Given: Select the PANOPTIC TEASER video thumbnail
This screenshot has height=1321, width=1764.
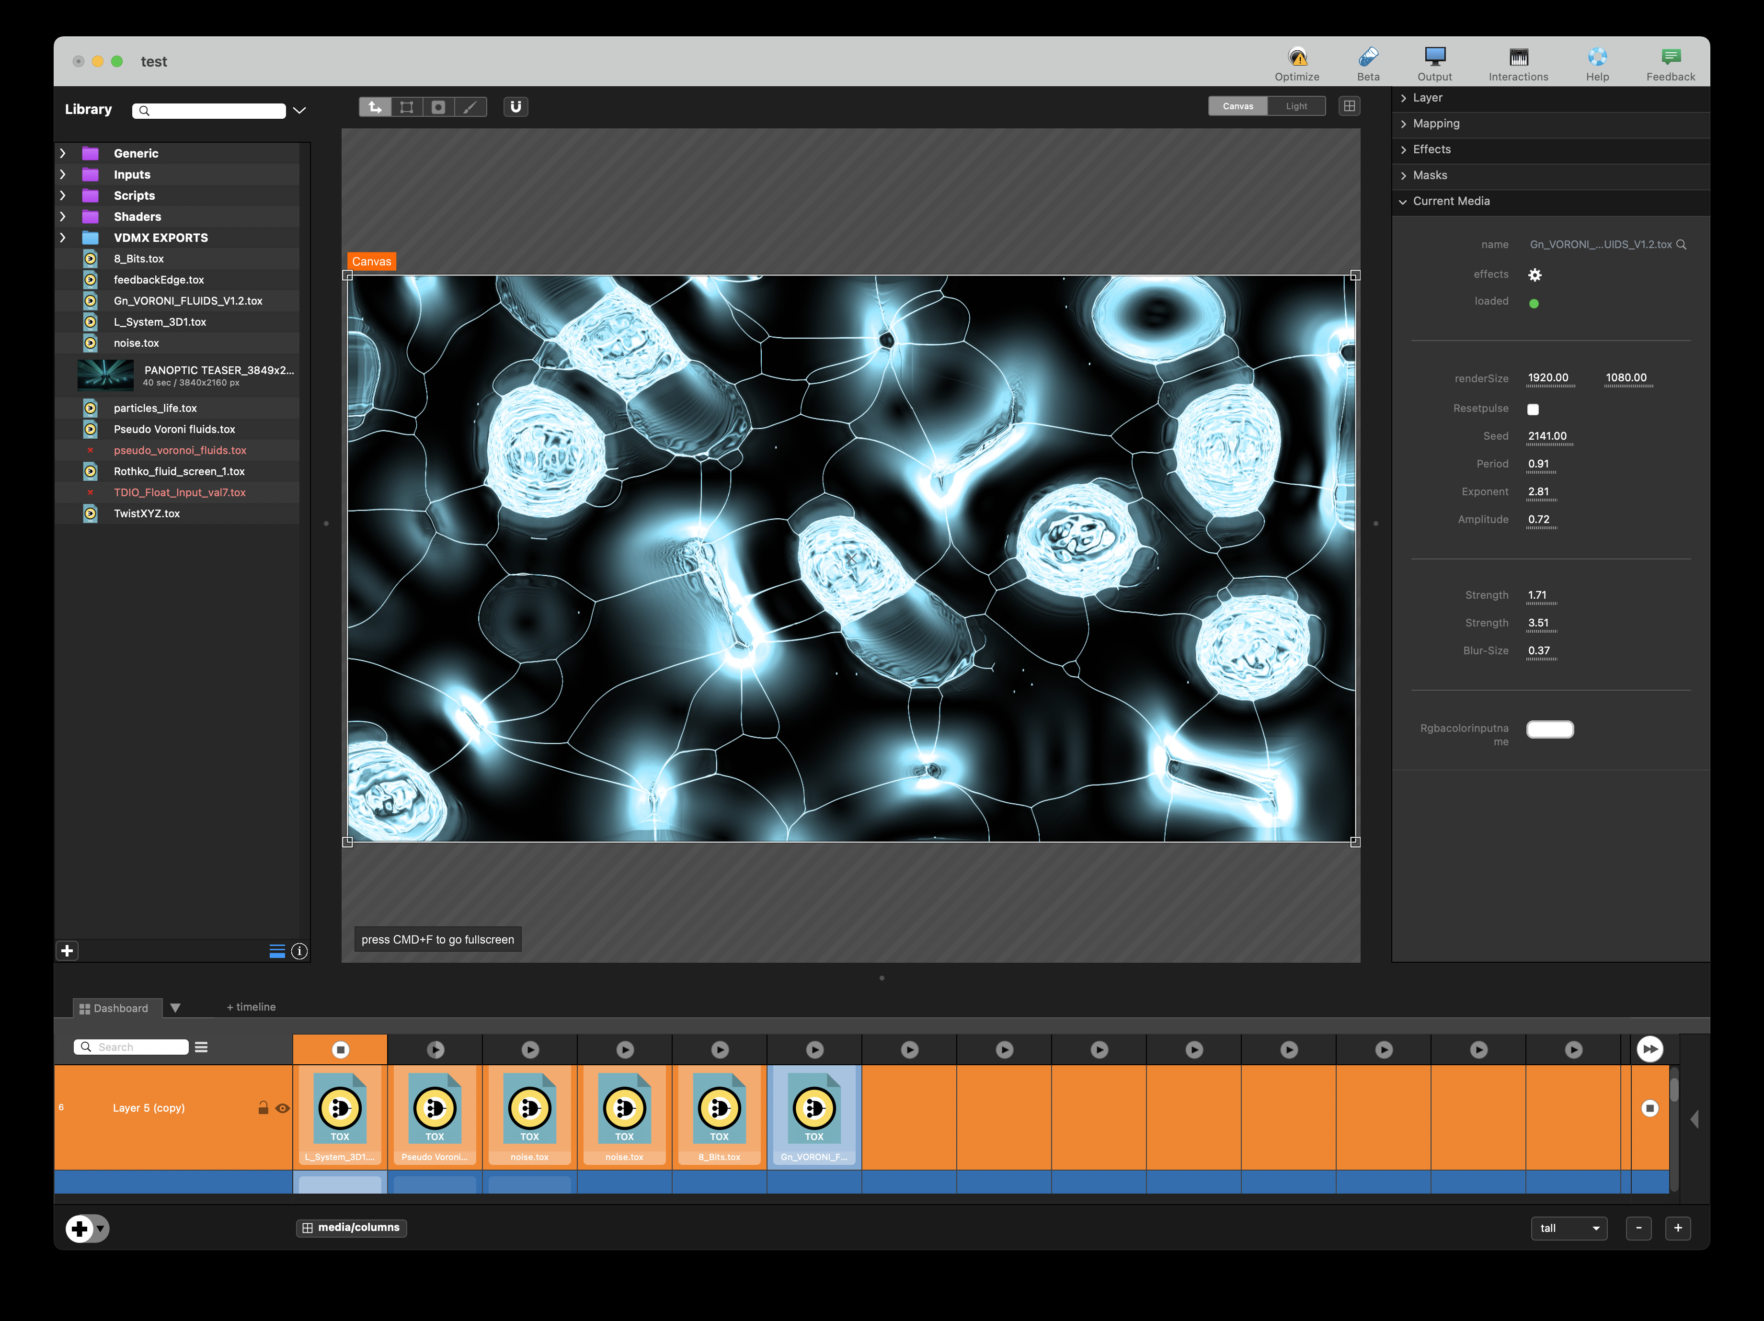Looking at the screenshot, I should coord(105,375).
